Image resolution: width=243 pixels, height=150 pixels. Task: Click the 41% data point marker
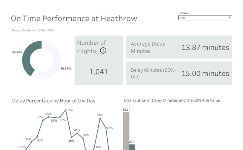[x=77, y=133]
